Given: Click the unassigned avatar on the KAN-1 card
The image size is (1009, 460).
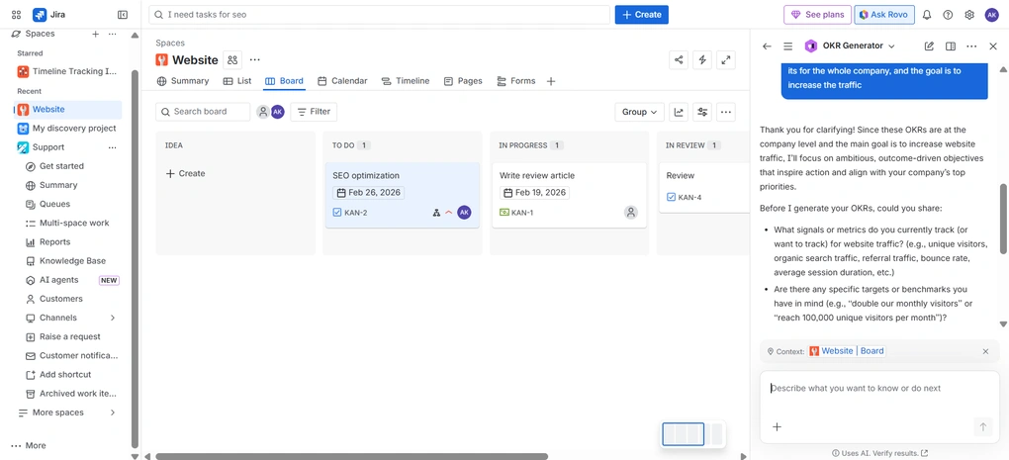Looking at the screenshot, I should pos(631,213).
